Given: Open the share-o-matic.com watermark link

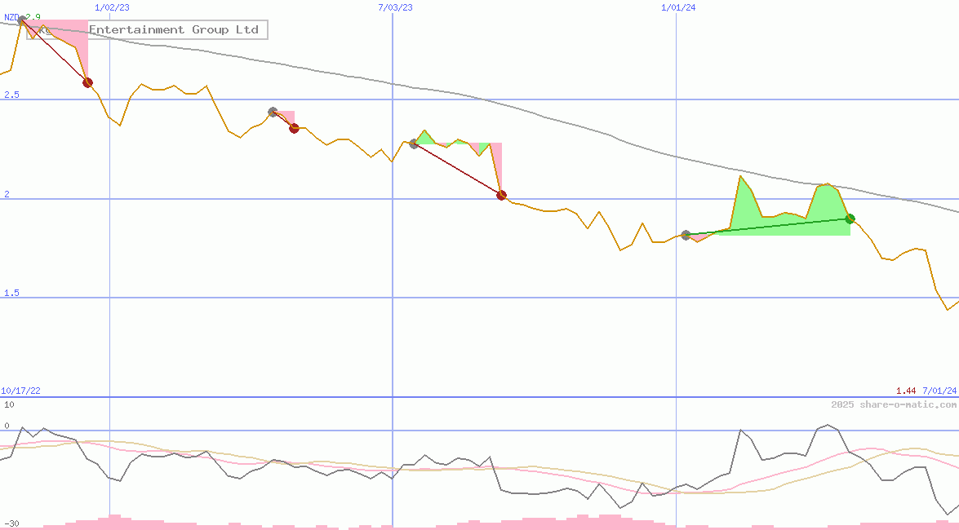Looking at the screenshot, I should pyautogui.click(x=894, y=404).
